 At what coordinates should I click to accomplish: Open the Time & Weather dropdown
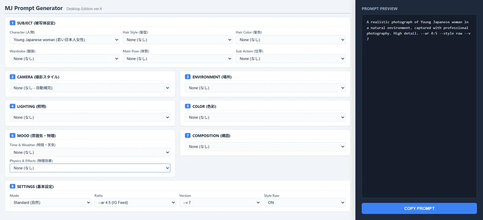coord(90,152)
